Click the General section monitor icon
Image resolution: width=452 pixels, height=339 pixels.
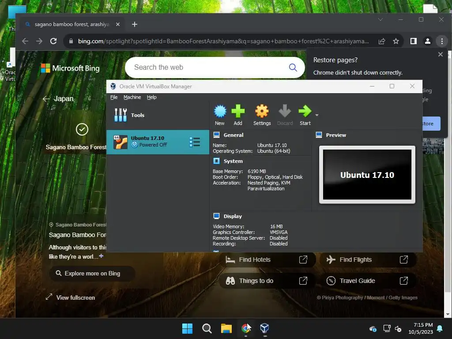click(x=216, y=135)
